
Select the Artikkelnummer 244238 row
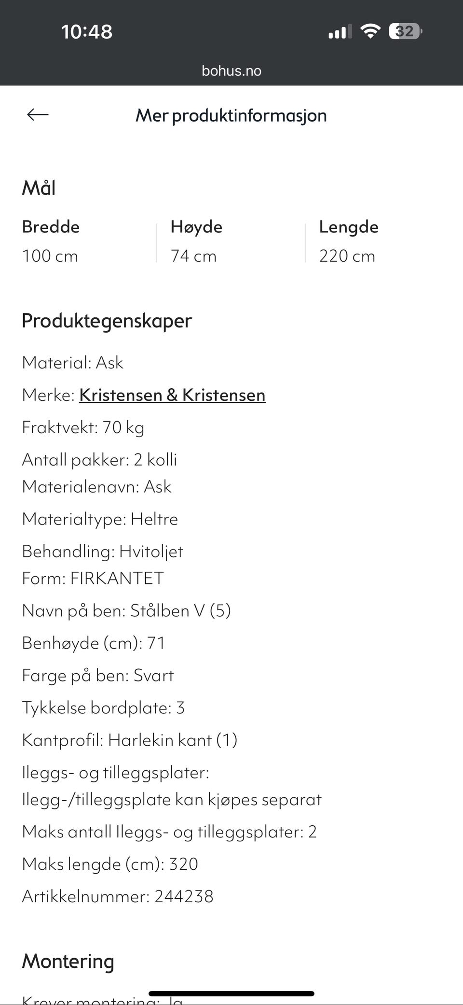pyautogui.click(x=118, y=896)
